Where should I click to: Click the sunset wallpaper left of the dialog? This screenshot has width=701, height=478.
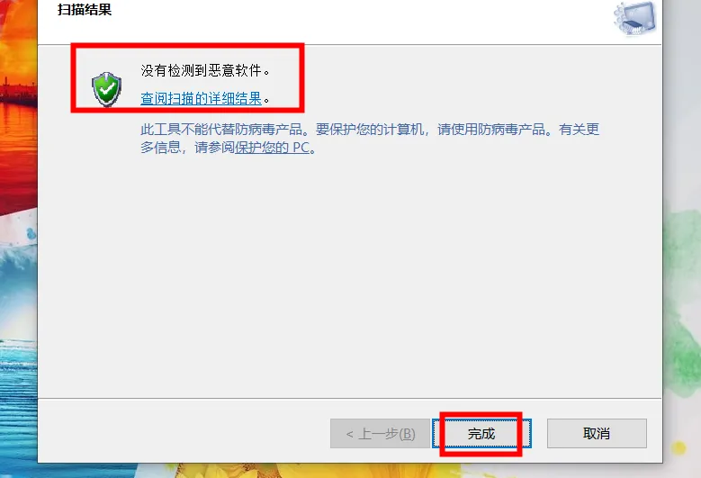click(x=18, y=89)
